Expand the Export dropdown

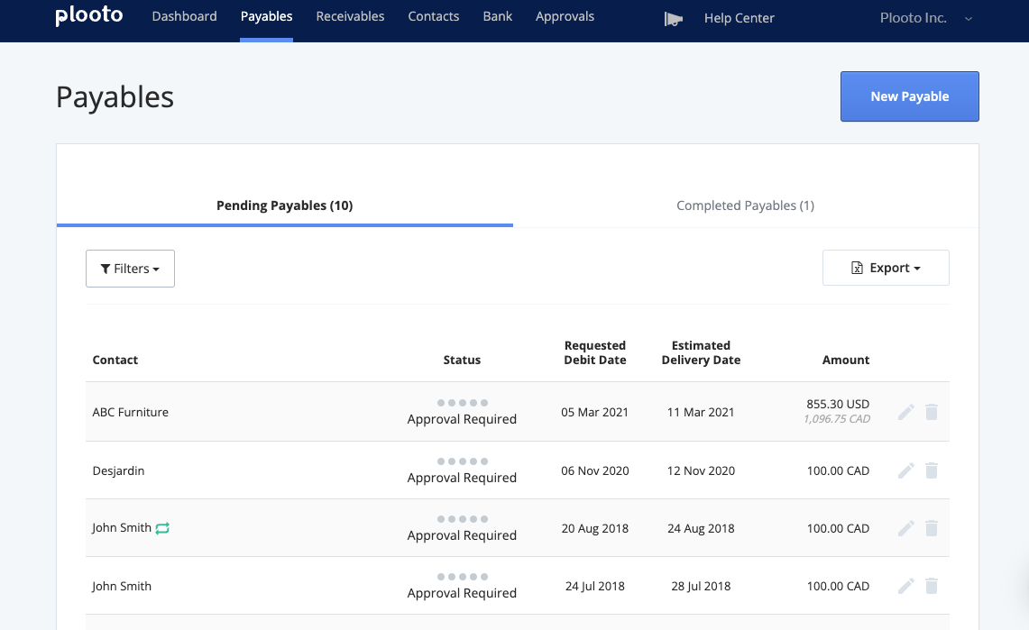click(886, 268)
